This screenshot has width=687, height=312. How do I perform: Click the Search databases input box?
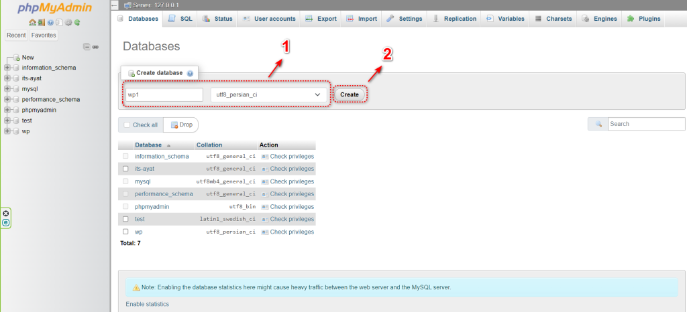click(646, 124)
